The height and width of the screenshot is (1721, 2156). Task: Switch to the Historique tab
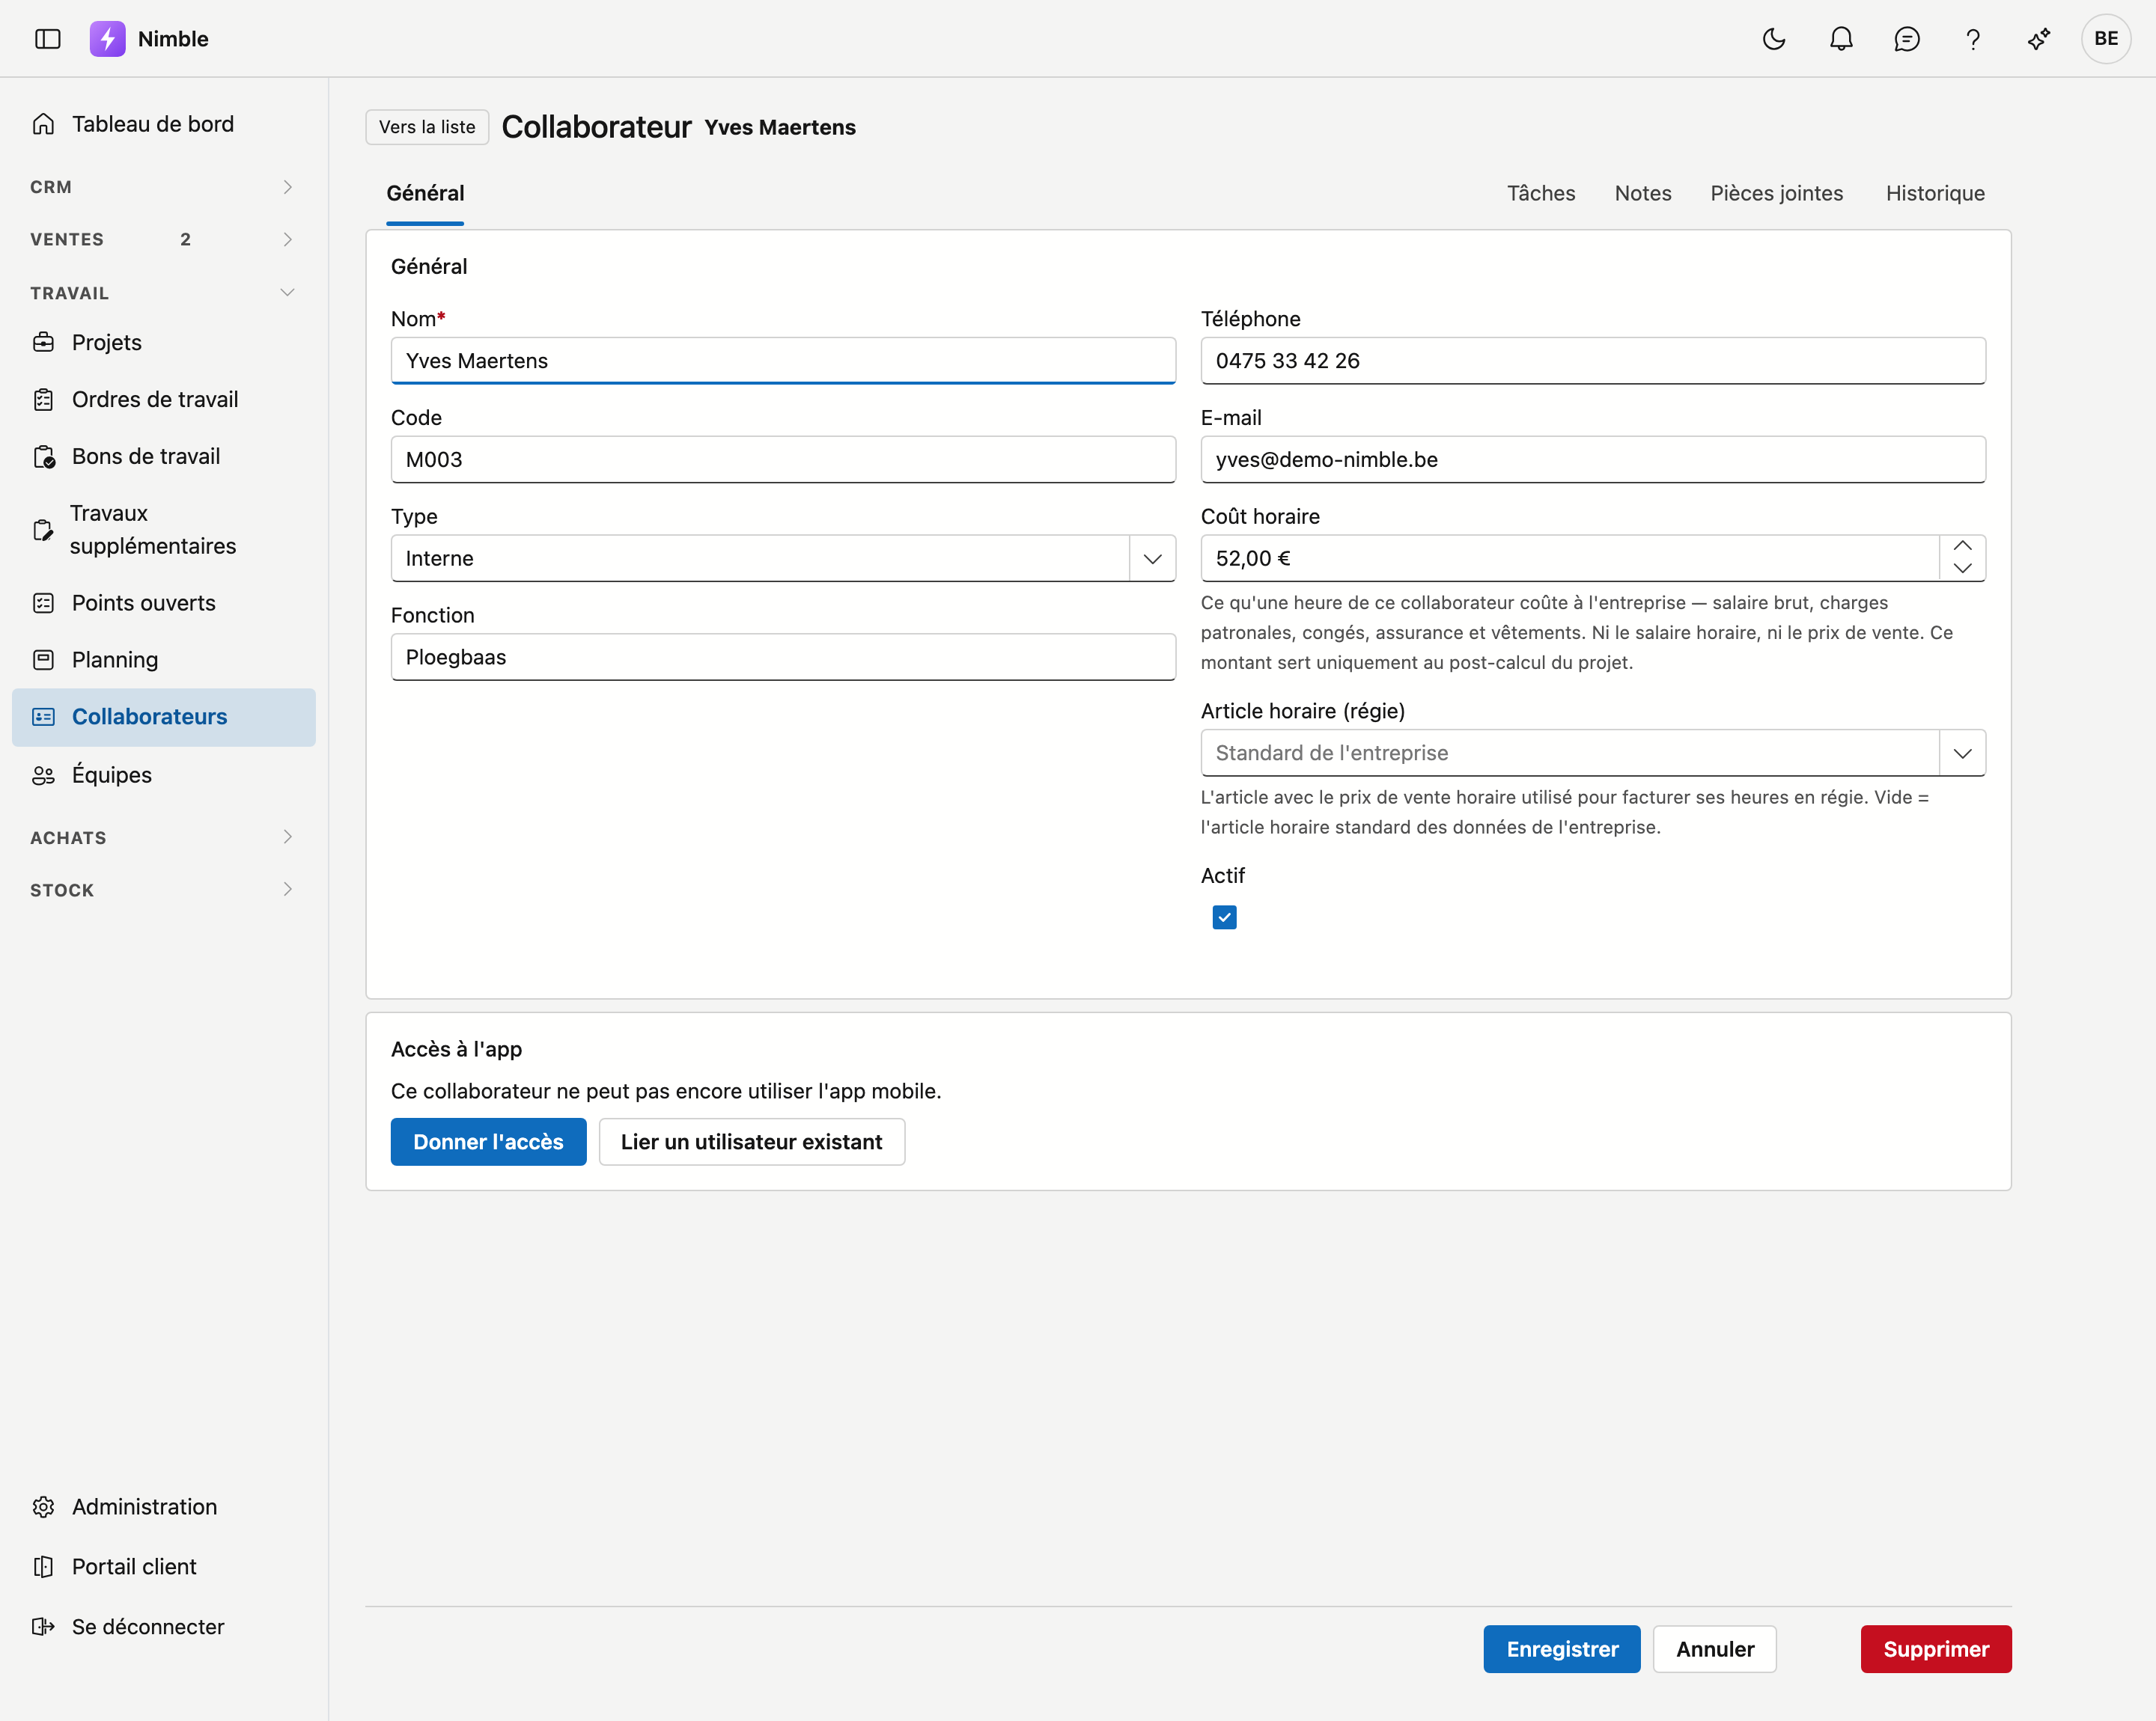[1935, 193]
